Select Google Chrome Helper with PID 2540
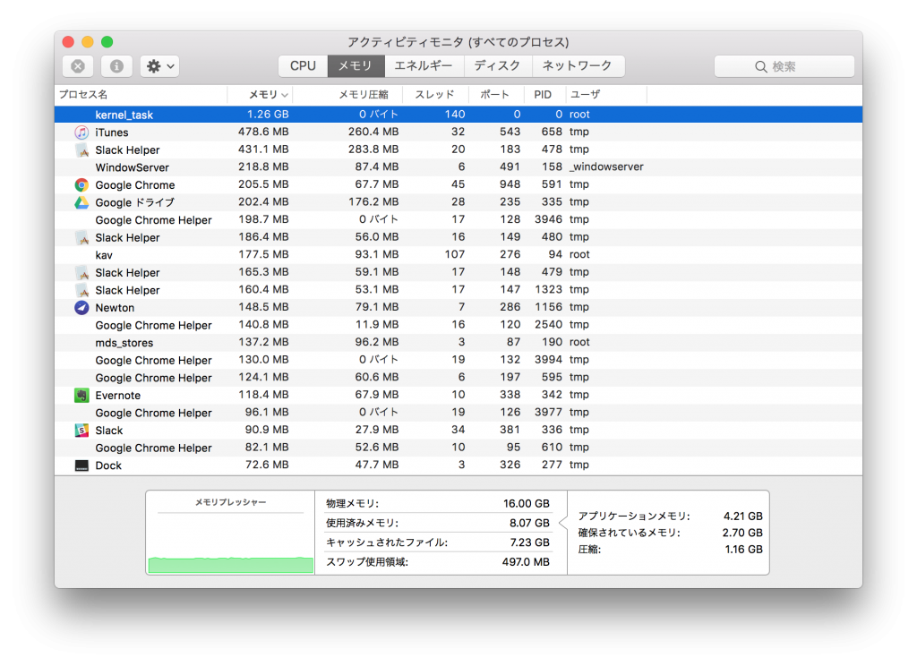Screen dimensions: 917x666 pyautogui.click(x=458, y=325)
